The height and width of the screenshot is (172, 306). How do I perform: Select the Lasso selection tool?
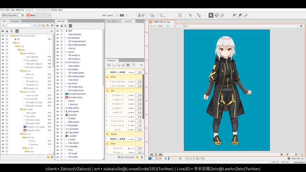point(216,15)
